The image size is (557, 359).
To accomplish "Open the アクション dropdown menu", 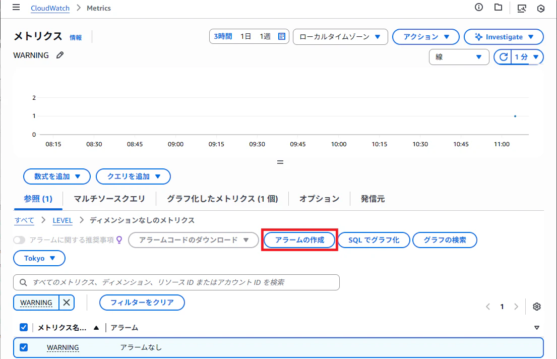I will [425, 37].
